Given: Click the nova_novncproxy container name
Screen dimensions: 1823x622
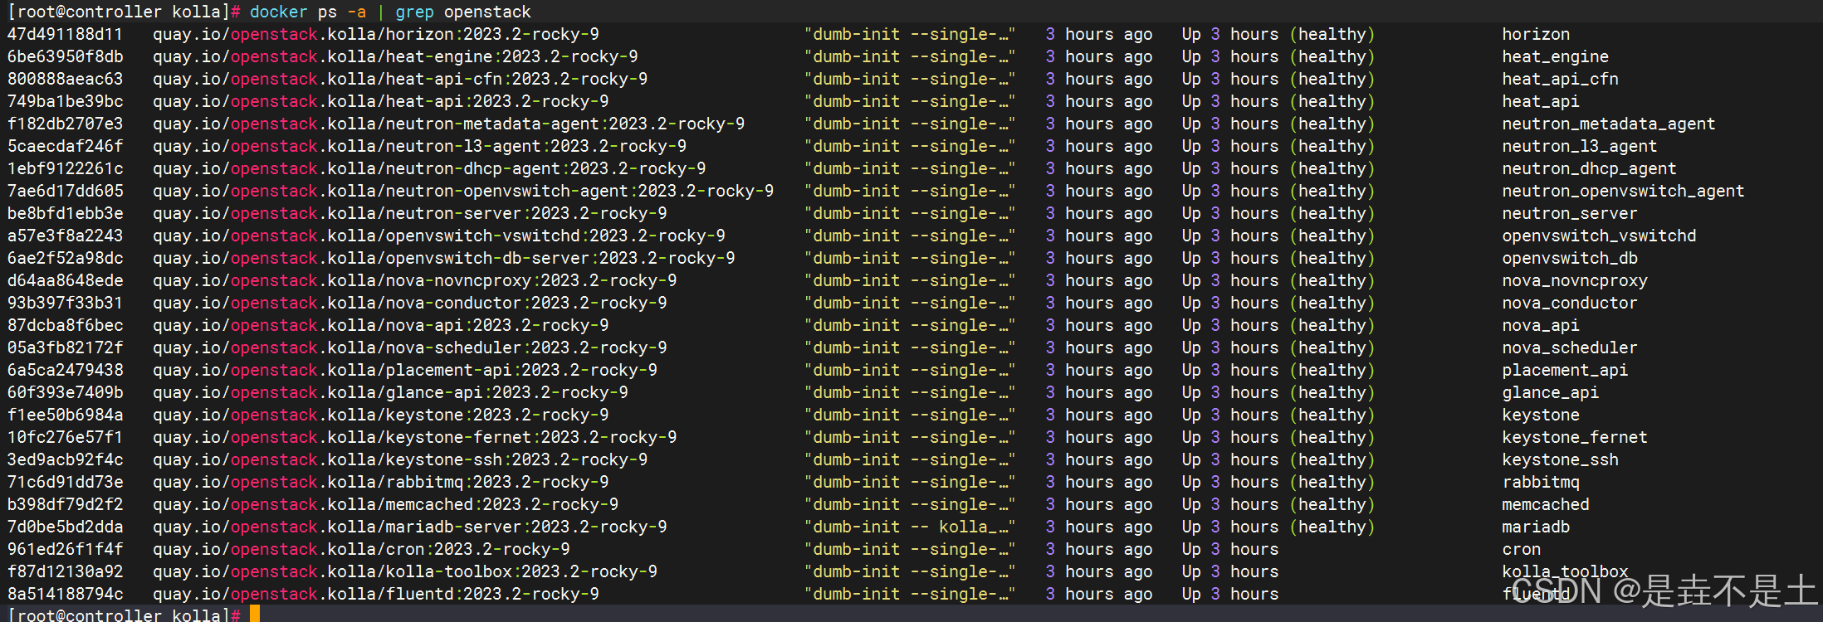Looking at the screenshot, I should [x=1575, y=280].
